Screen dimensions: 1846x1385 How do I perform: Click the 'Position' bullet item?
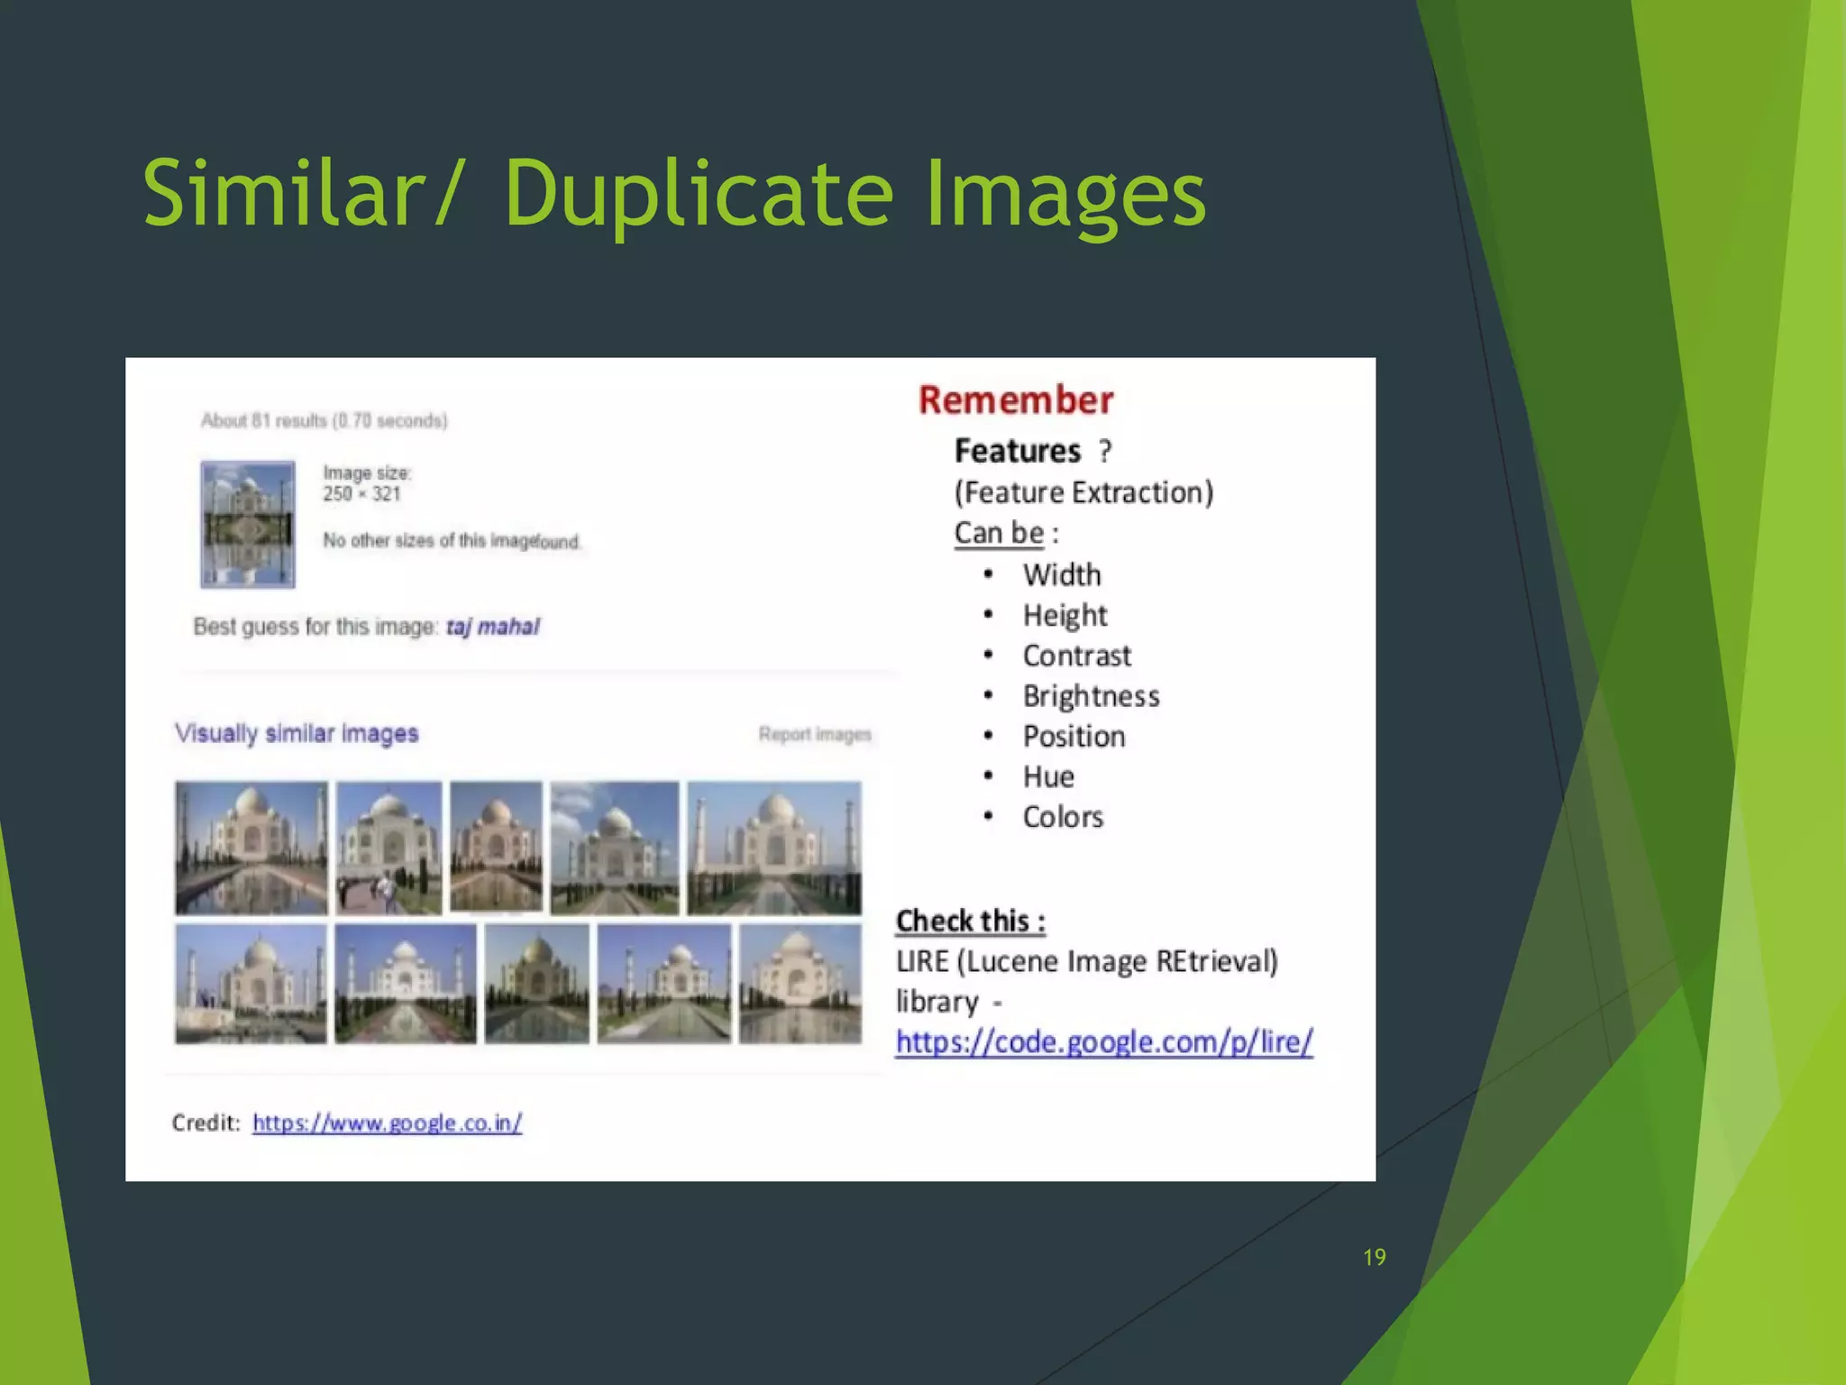click(x=1074, y=737)
